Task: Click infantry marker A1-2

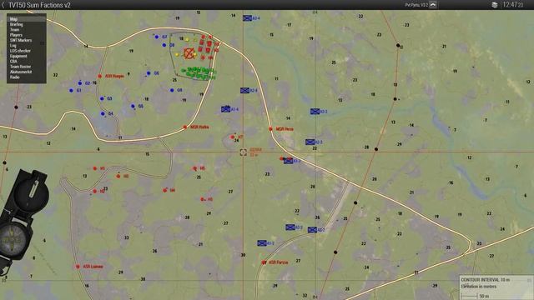Action: (x=261, y=243)
